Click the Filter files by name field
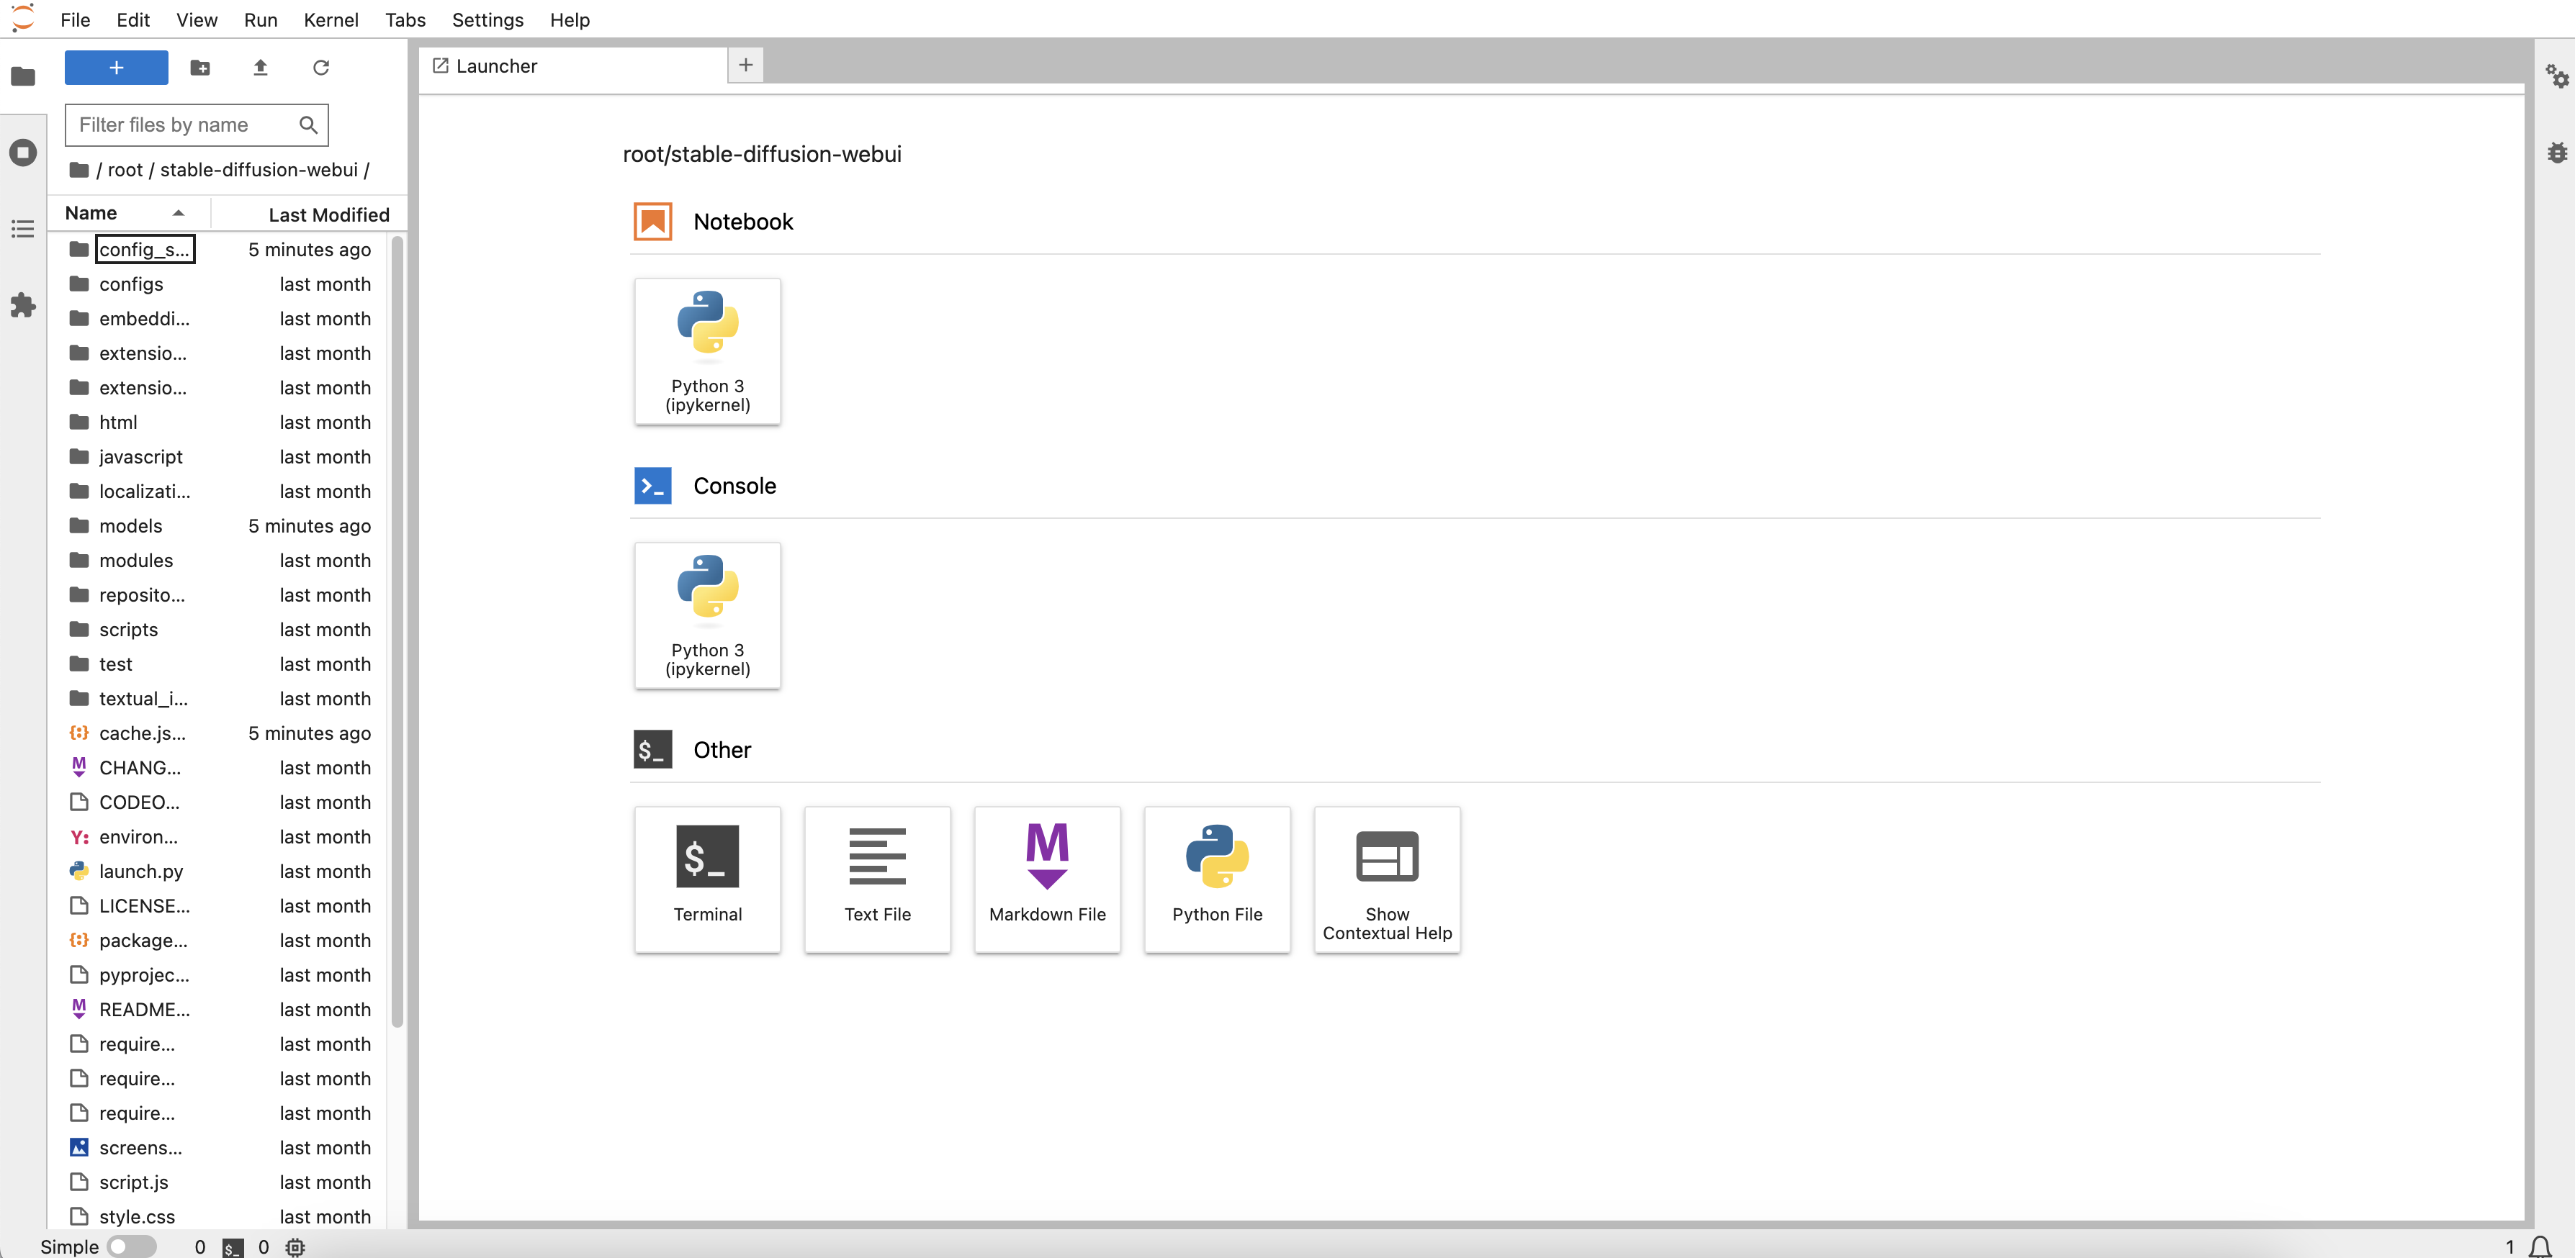Image resolution: width=2575 pixels, height=1258 pixels. 197,125
